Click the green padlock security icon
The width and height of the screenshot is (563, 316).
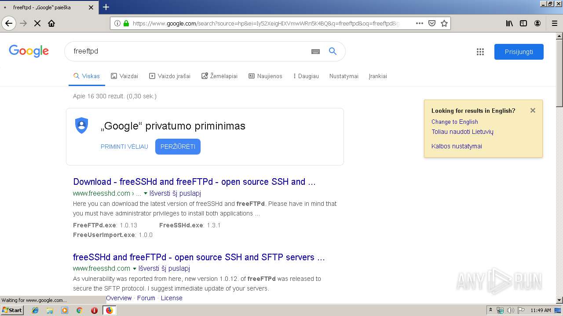[x=126, y=23]
